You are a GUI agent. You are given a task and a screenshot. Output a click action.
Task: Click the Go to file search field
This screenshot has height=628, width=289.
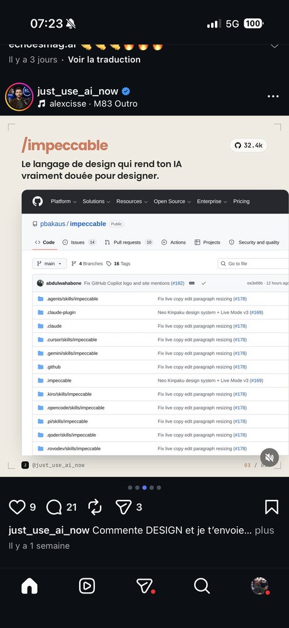(x=253, y=264)
